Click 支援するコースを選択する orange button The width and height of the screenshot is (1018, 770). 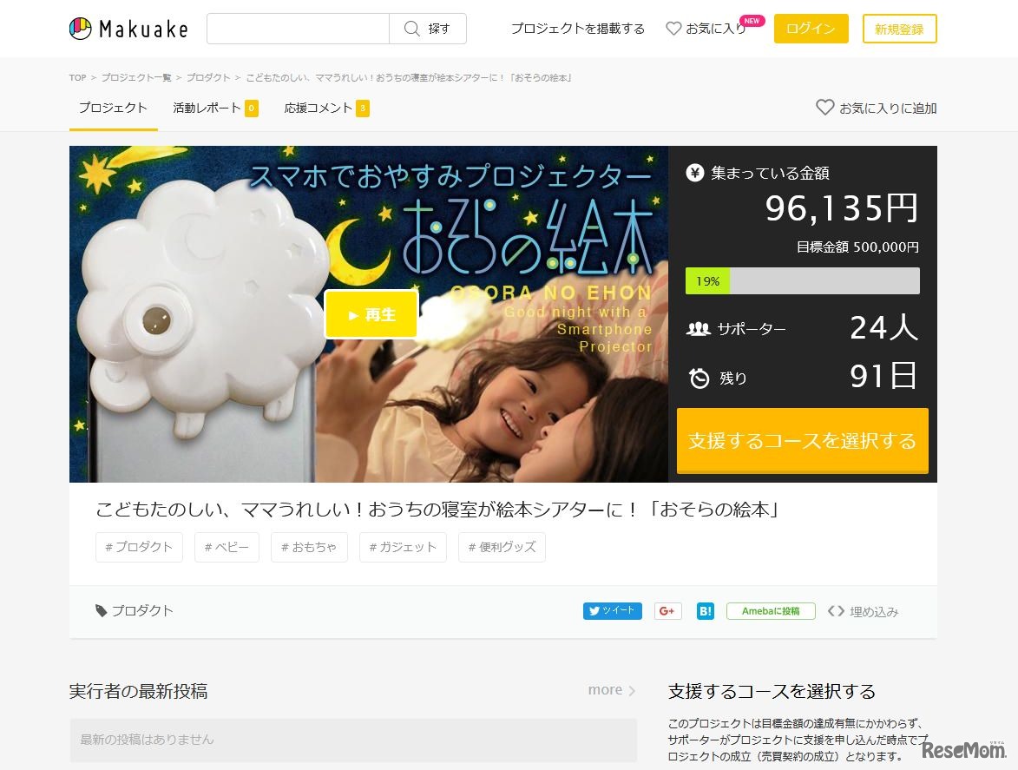pyautogui.click(x=803, y=440)
